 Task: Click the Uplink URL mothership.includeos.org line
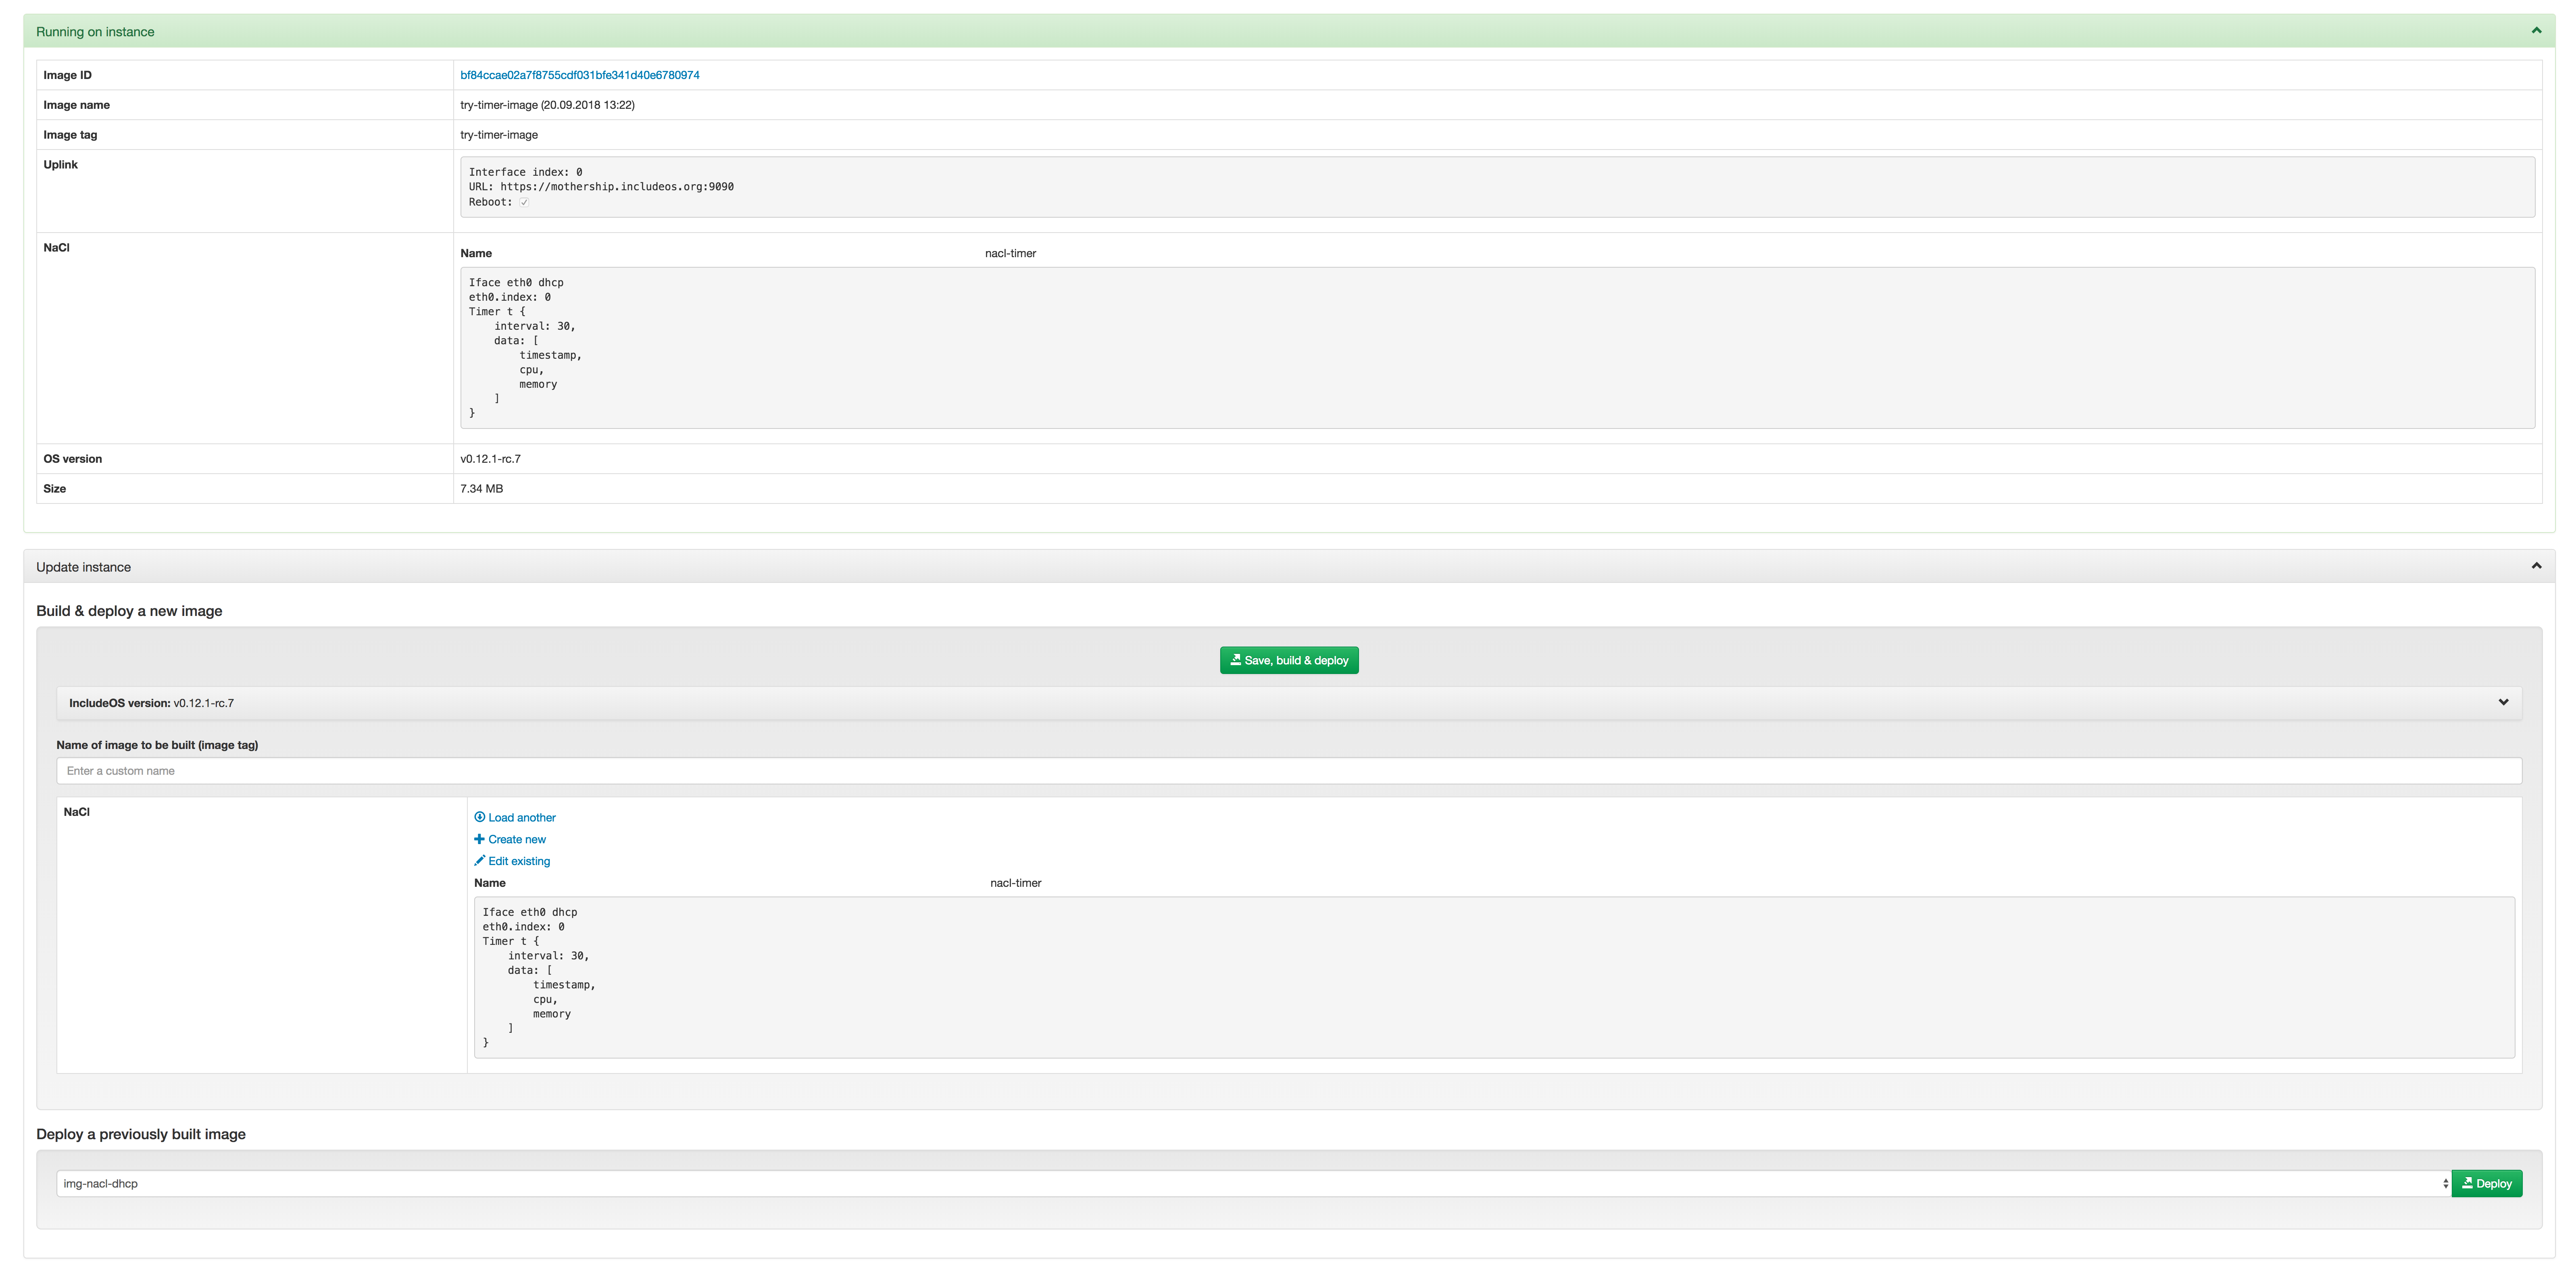coord(601,187)
